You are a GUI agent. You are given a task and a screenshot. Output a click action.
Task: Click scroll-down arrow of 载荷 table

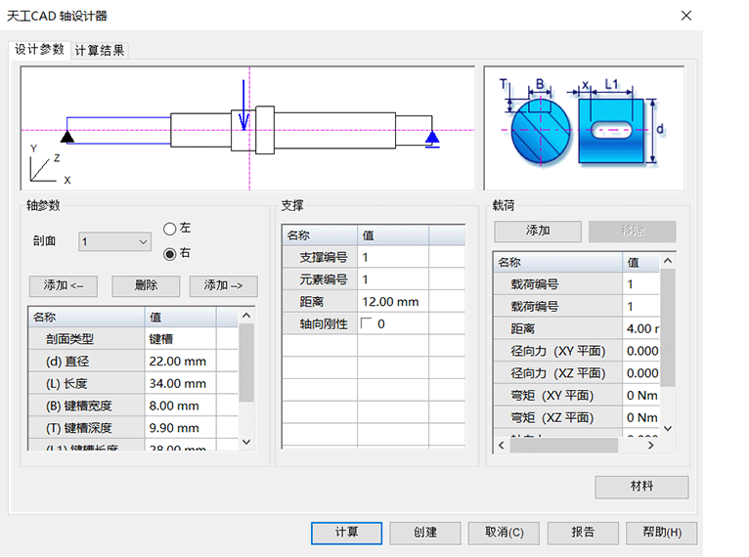pyautogui.click(x=668, y=429)
